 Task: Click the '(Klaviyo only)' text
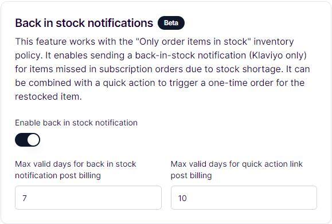[x=278, y=56]
